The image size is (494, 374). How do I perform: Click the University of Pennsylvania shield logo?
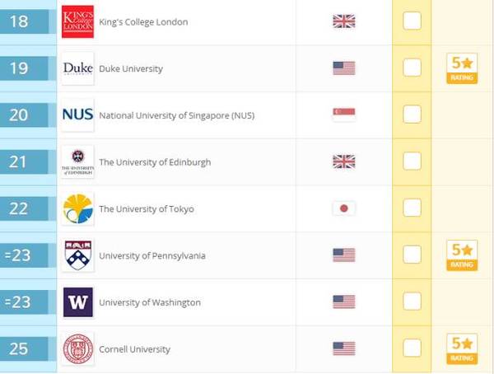tap(77, 255)
